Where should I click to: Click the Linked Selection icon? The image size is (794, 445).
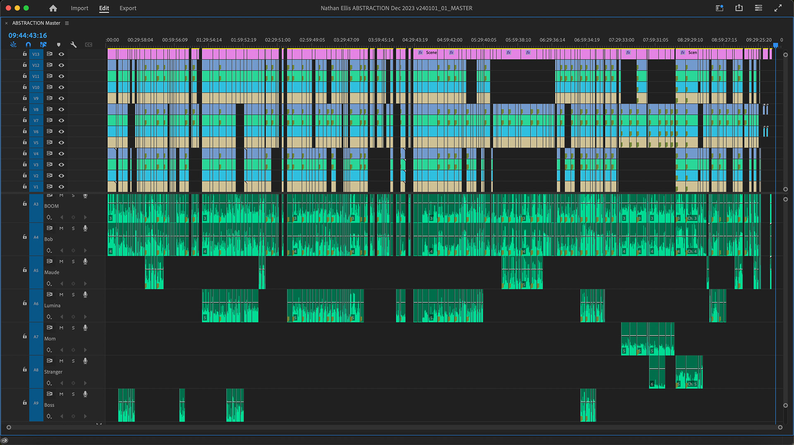[43, 45]
